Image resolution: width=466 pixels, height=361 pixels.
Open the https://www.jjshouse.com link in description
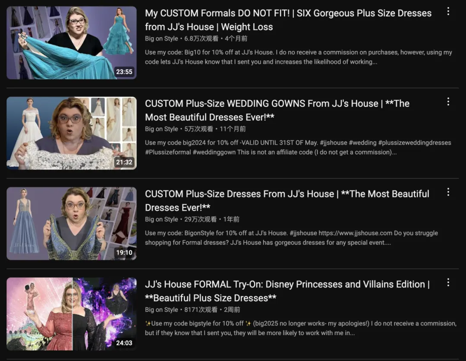(356, 233)
